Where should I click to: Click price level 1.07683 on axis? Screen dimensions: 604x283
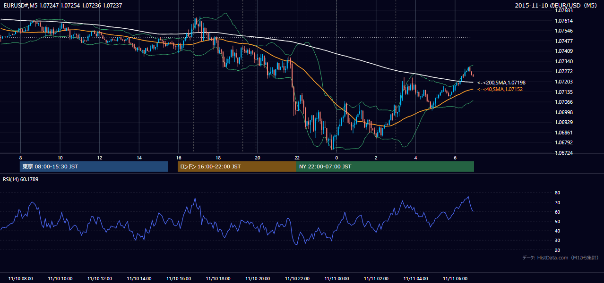563,10
